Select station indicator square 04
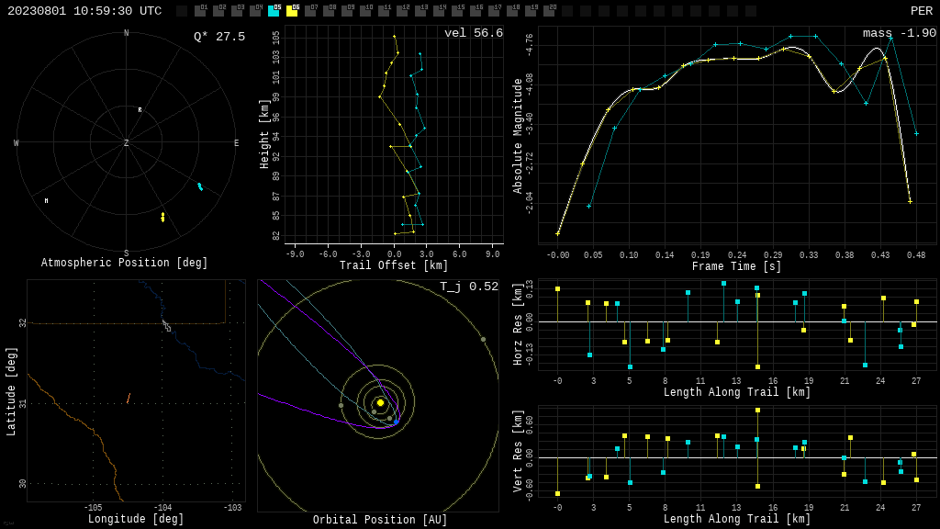The height and width of the screenshot is (529, 940). 255,11
